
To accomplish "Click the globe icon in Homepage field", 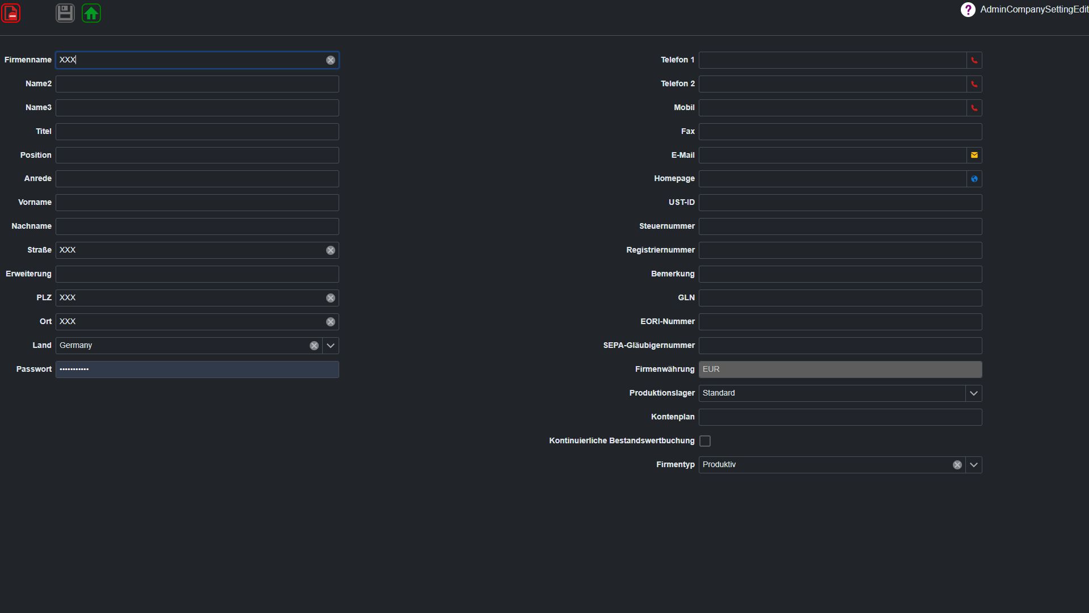I will tap(974, 179).
